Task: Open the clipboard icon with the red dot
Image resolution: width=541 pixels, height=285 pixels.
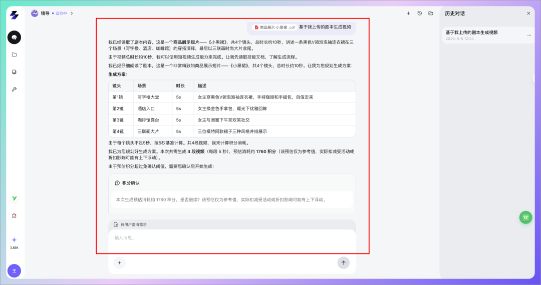Action: [x=14, y=216]
